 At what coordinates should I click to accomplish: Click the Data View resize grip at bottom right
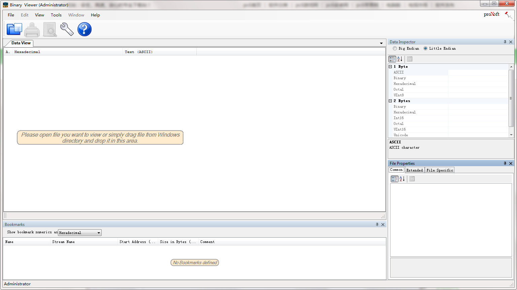click(383, 216)
